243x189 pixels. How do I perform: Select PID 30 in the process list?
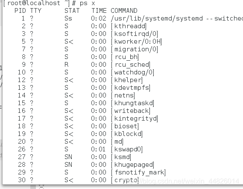click(x=22, y=180)
